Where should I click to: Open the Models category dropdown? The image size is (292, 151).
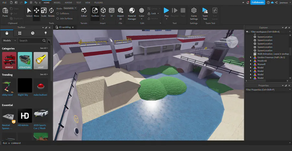click(x=9, y=41)
